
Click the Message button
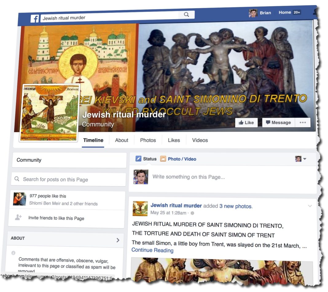pos(279,123)
